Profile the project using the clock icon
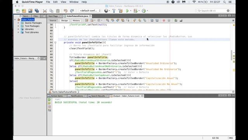Screen dimensions: 248x140 tap(144, 11)
